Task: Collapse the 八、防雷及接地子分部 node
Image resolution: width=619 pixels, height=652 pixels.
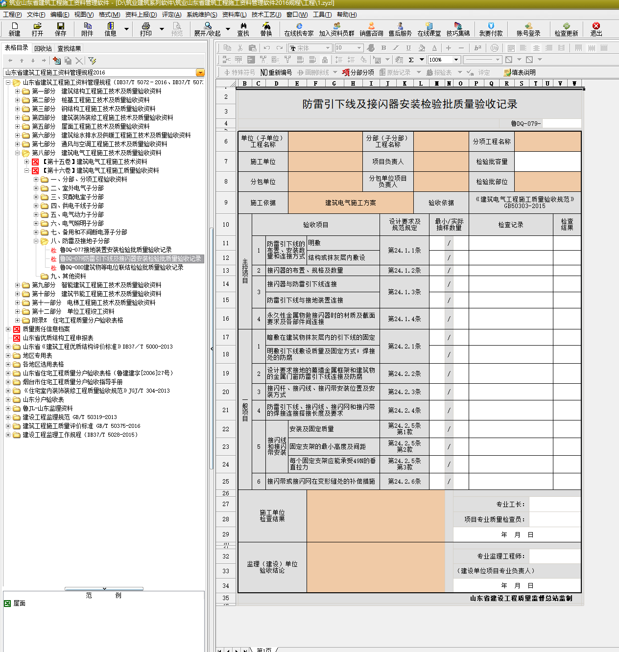Action: [x=36, y=241]
